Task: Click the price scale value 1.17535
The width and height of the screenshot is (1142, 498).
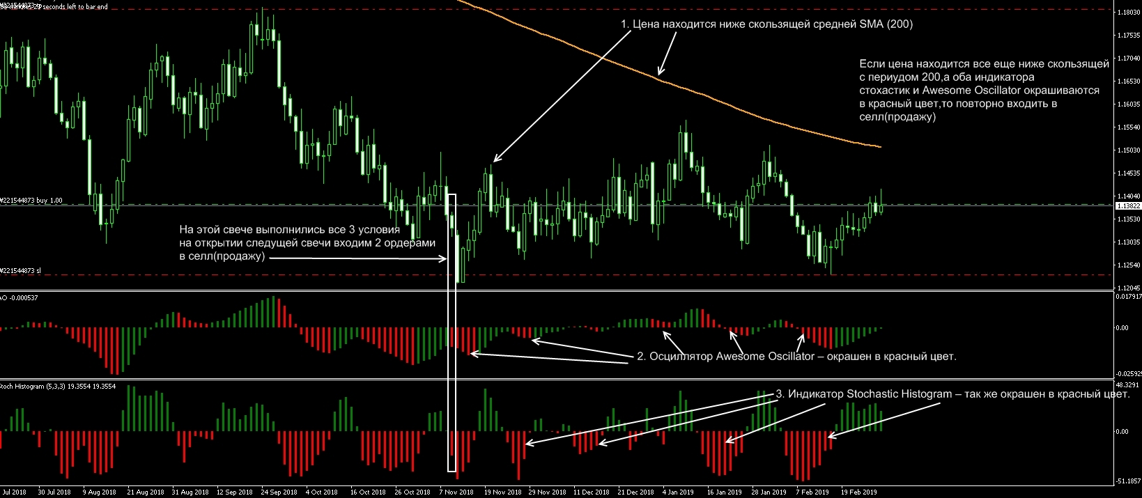Action: (x=1128, y=36)
